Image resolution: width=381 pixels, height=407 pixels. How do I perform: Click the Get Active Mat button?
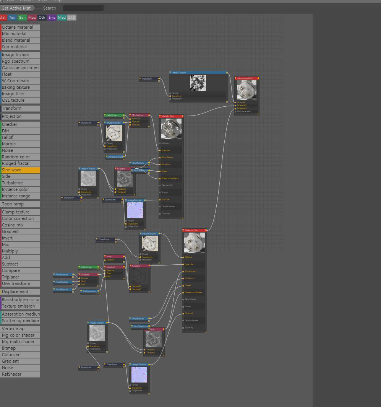(x=16, y=8)
